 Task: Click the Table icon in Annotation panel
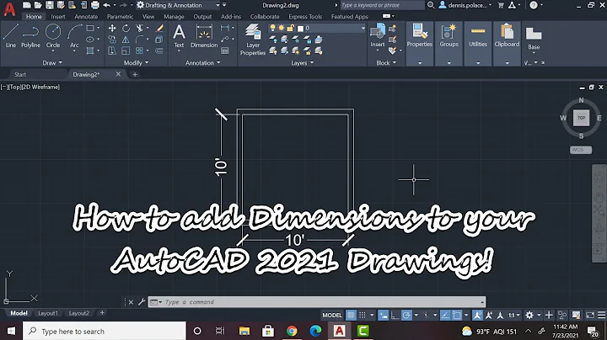[x=224, y=50]
